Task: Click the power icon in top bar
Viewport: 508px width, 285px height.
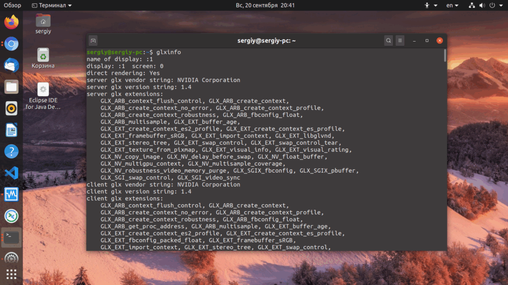Action: click(x=492, y=5)
